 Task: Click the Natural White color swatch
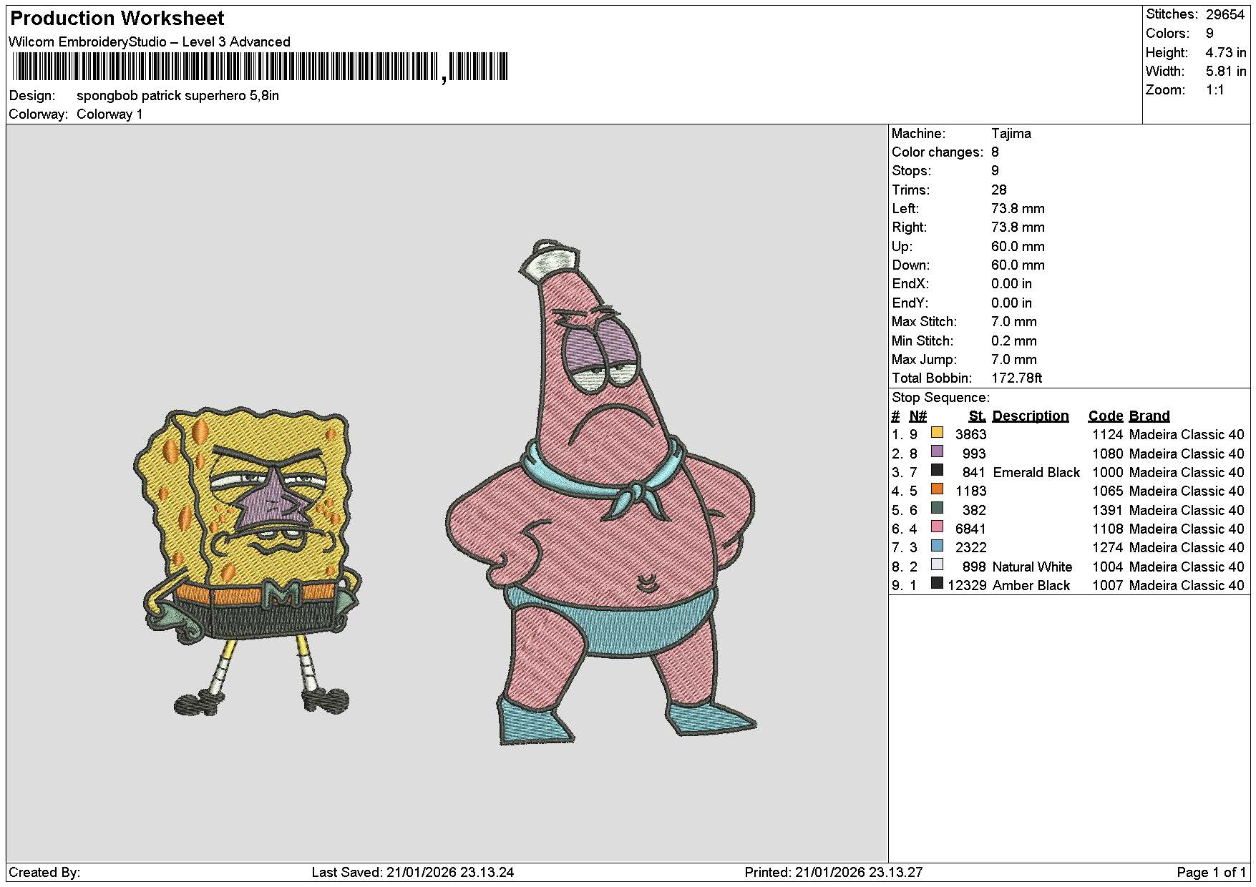(937, 564)
